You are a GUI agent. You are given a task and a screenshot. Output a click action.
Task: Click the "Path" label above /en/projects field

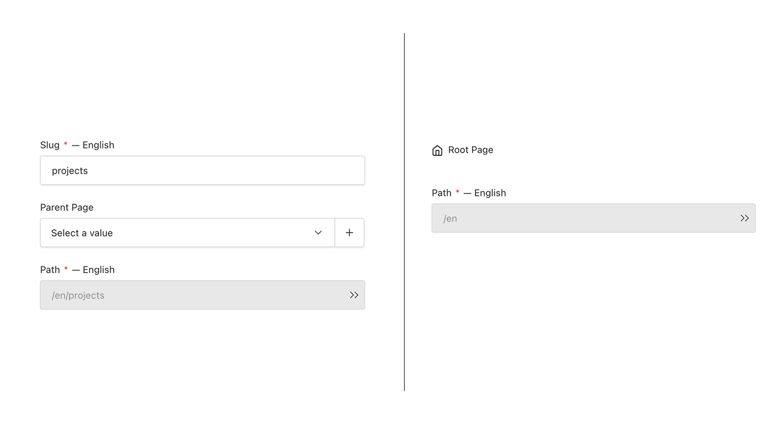tap(50, 270)
